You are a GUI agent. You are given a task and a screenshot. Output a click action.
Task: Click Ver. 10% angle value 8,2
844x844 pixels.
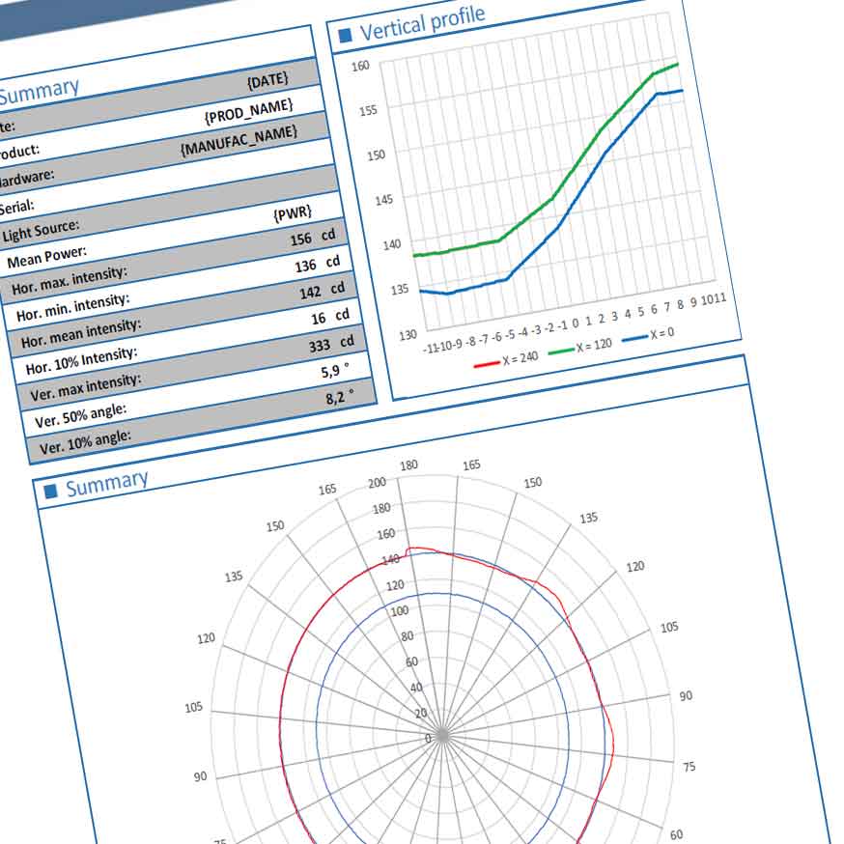coord(334,398)
